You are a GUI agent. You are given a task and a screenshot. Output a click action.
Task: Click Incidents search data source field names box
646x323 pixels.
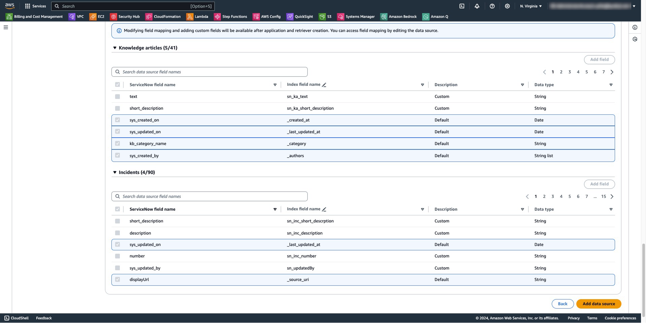point(209,196)
